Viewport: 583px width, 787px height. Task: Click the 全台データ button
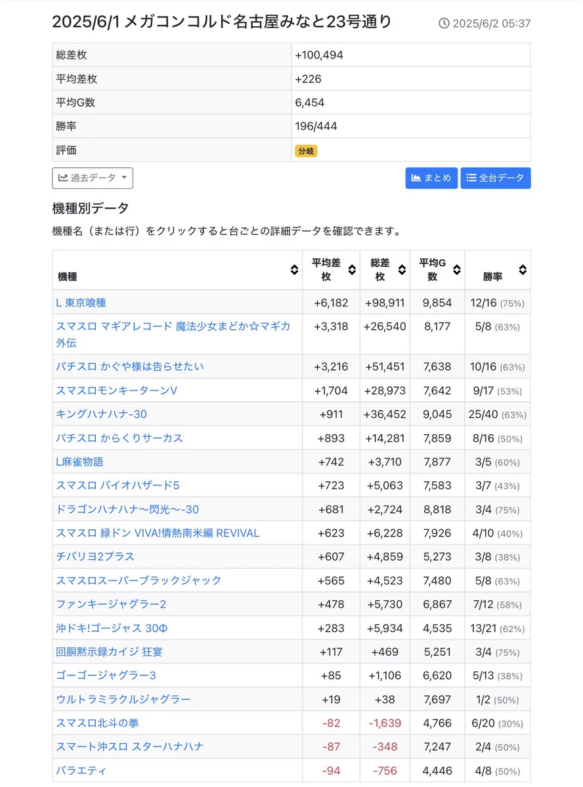pyautogui.click(x=496, y=178)
